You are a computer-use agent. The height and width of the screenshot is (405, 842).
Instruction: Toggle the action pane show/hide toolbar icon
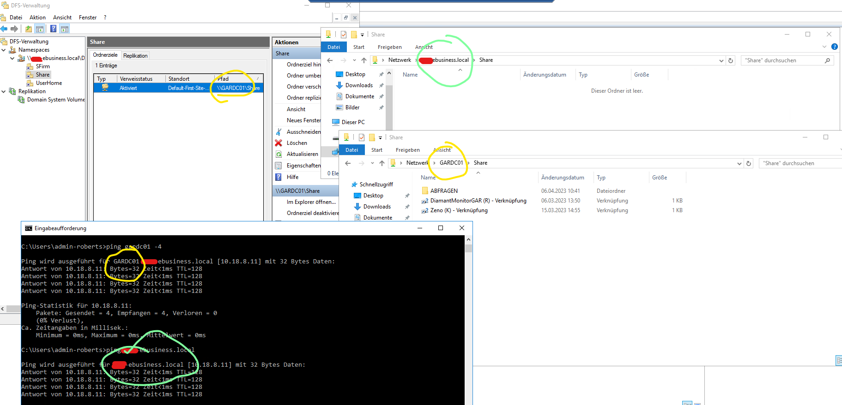pyautogui.click(x=65, y=29)
